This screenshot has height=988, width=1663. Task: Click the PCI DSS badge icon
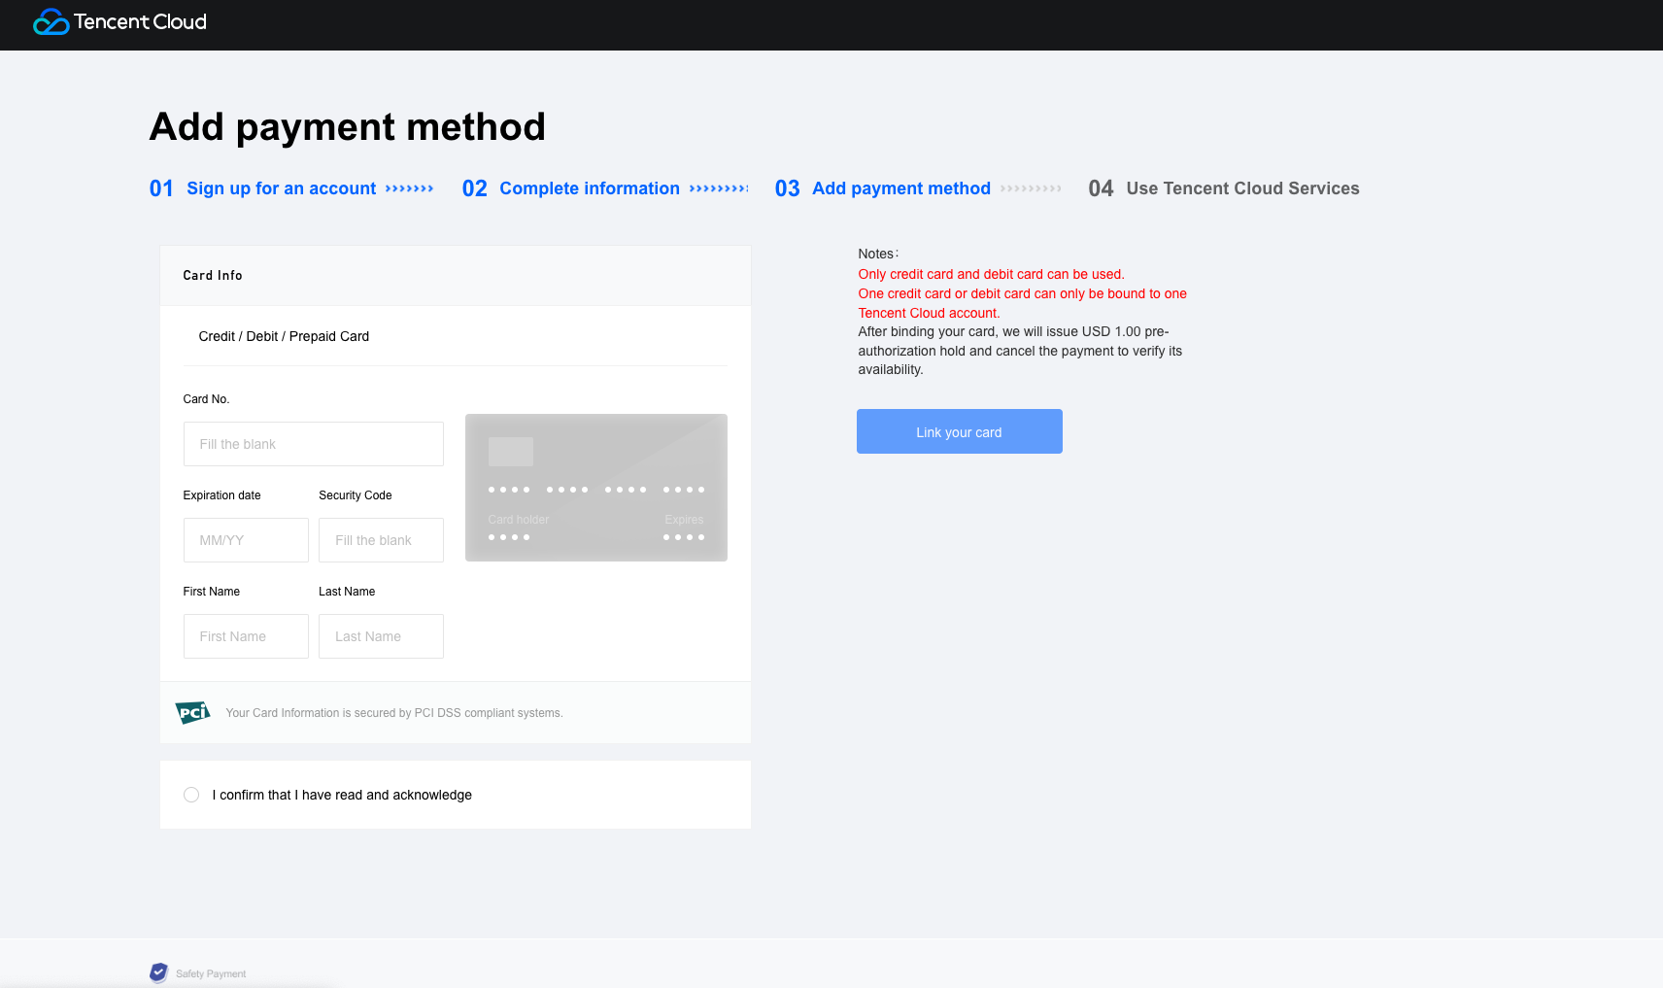coord(192,712)
